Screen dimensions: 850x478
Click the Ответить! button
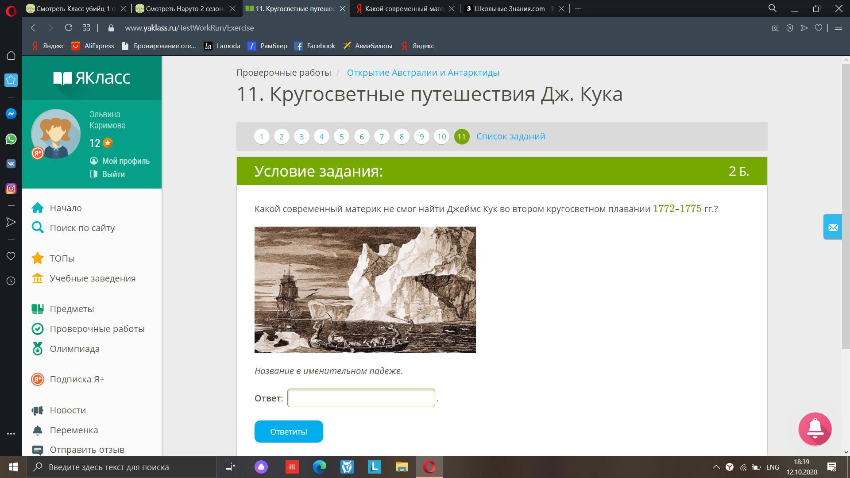click(x=288, y=432)
